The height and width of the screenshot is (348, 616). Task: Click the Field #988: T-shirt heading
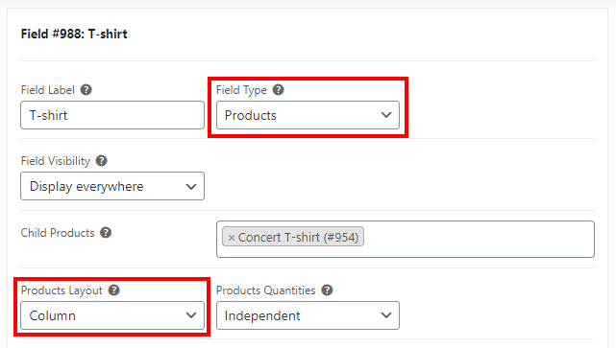74,34
